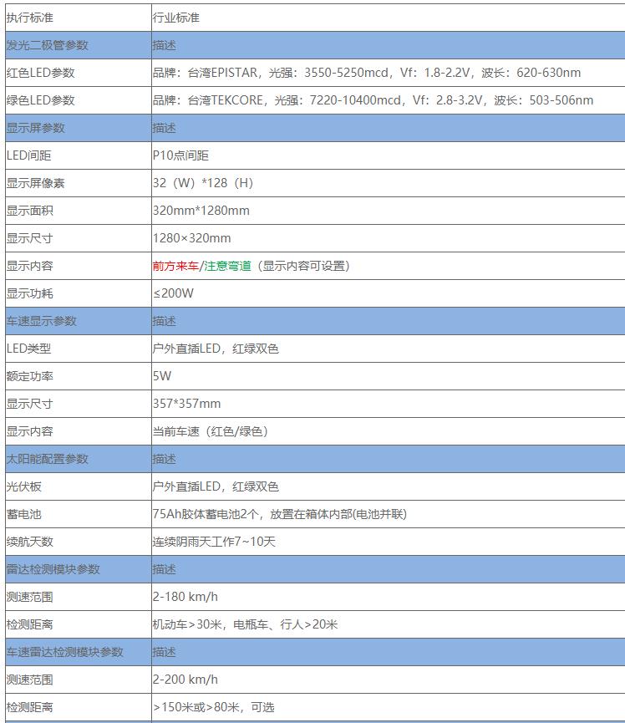Click the ≤200W power consumption value
The height and width of the screenshot is (723, 625).
pyautogui.click(x=173, y=293)
